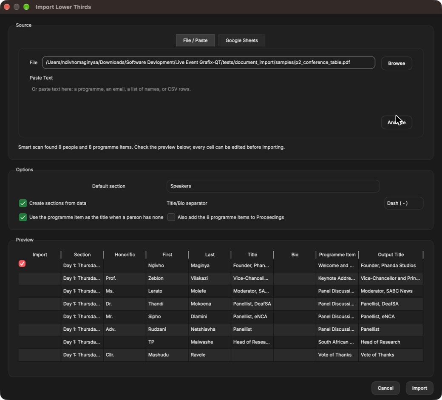Enable Also add programme items to Proceedings

(x=171, y=217)
